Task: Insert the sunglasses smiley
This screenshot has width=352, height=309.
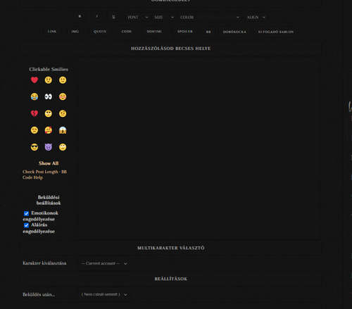Action: click(x=34, y=147)
